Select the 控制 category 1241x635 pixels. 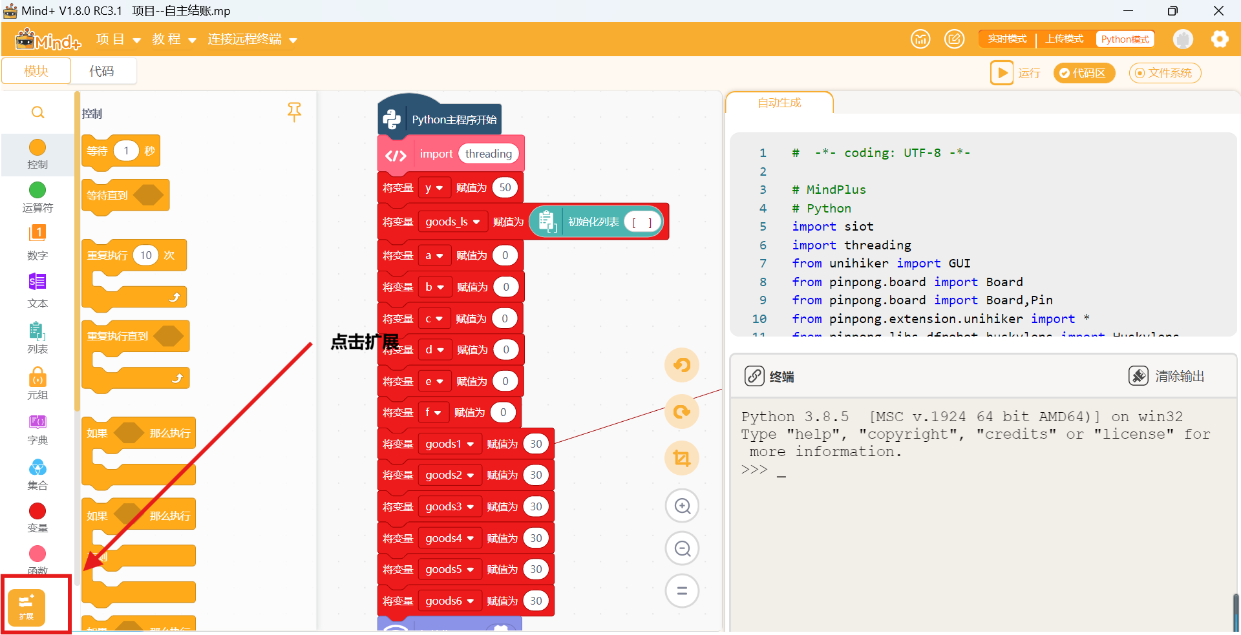coord(37,154)
